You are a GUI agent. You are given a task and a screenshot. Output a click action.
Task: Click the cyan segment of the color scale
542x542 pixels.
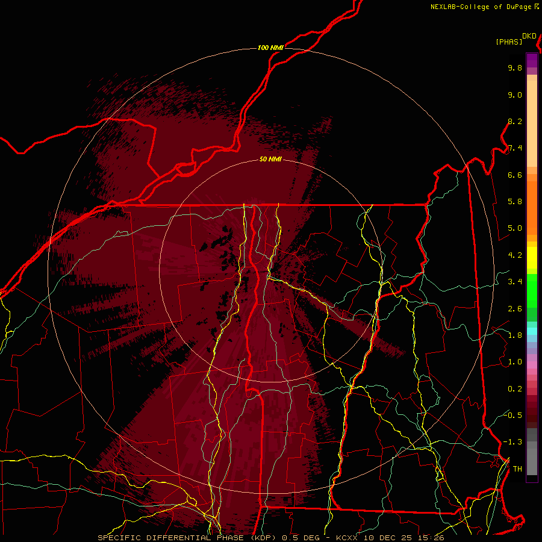coord(532,331)
